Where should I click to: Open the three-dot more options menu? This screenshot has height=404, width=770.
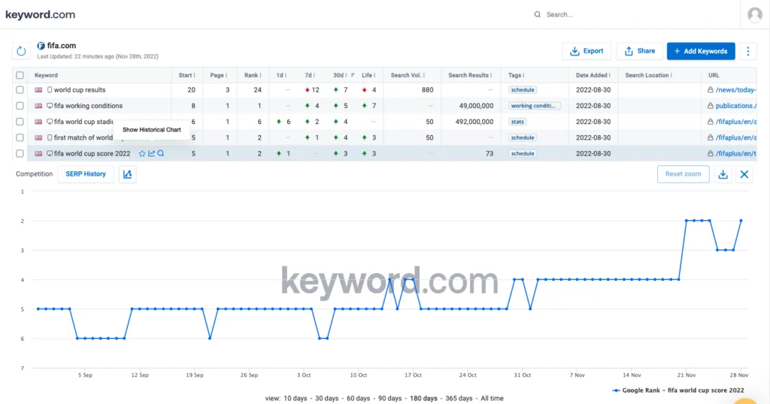click(748, 51)
